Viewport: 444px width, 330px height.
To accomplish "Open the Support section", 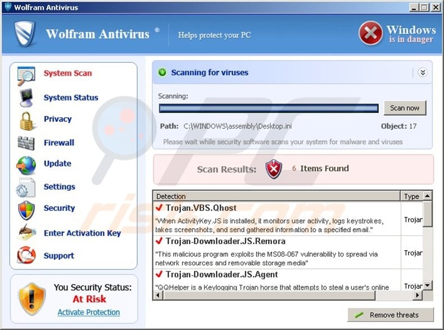I will click(x=59, y=255).
